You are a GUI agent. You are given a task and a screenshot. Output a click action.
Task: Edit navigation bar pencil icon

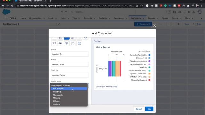201,18
